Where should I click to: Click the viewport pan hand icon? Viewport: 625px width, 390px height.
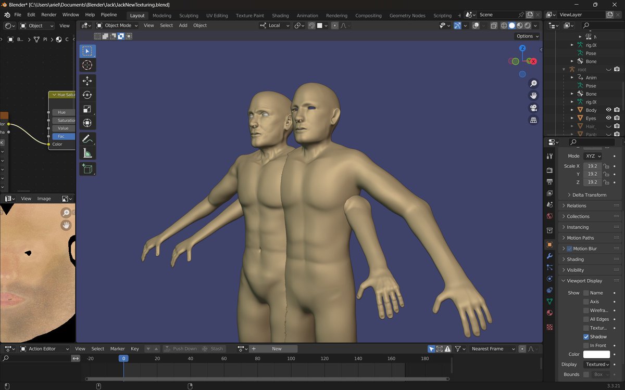tap(533, 96)
